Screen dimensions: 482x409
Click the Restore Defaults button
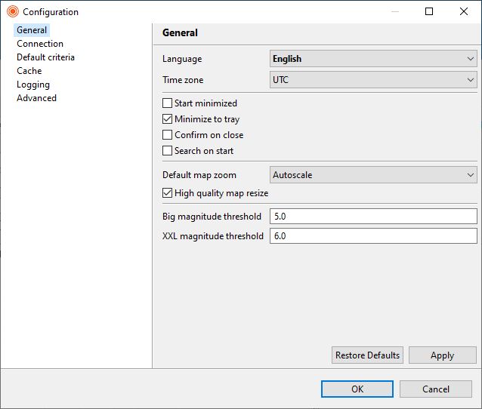(367, 355)
